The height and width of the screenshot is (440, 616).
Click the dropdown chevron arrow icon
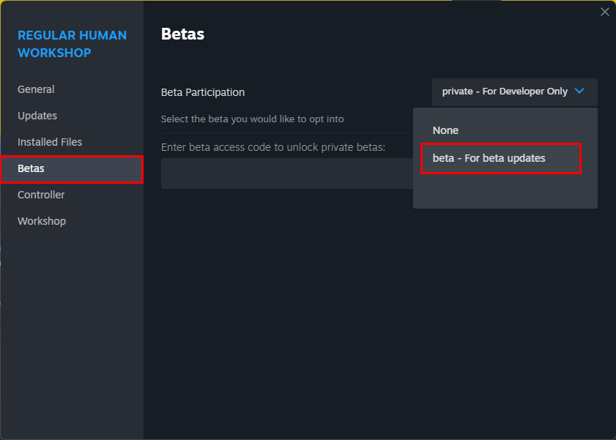pos(578,92)
